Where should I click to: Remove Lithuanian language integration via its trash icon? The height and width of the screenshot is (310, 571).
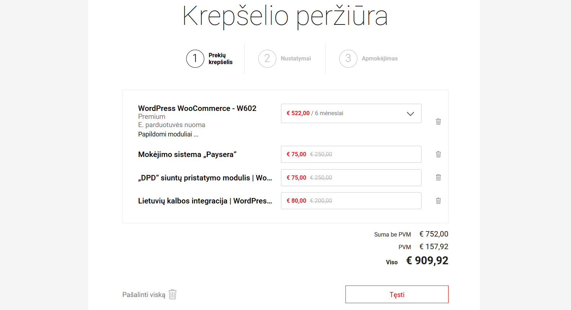[x=438, y=201]
